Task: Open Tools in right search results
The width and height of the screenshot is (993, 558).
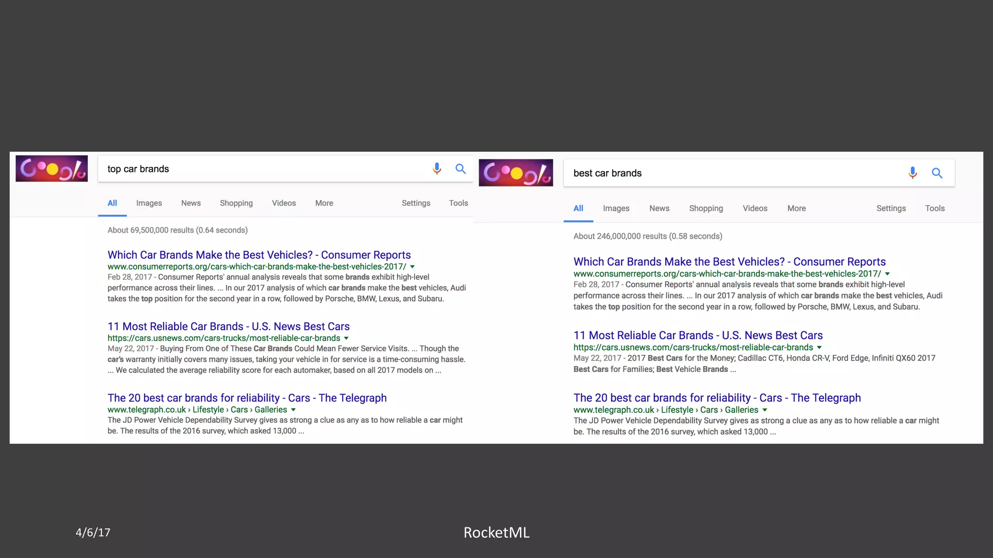Action: (x=935, y=208)
